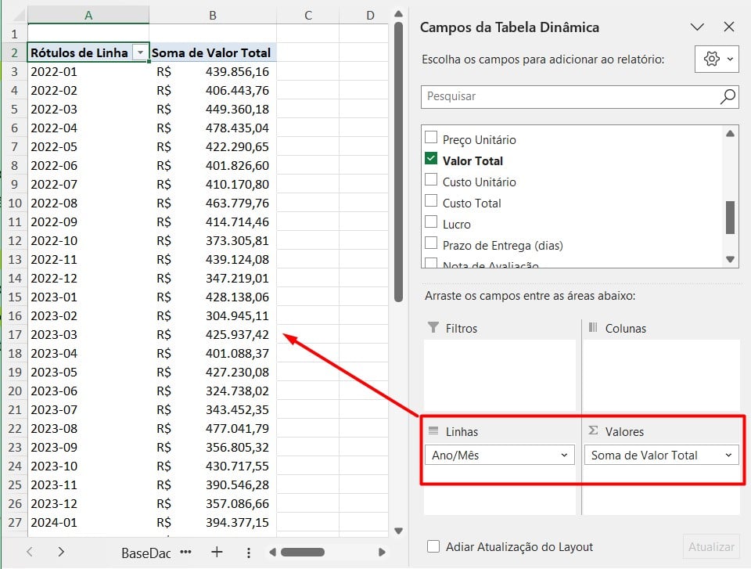The height and width of the screenshot is (569, 751).
Task: Click the search magnifier icon in Pesquisar
Action: (x=728, y=97)
